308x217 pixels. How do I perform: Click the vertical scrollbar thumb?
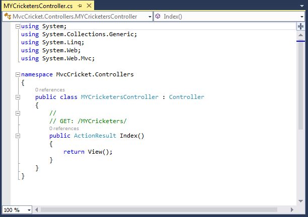[301, 85]
